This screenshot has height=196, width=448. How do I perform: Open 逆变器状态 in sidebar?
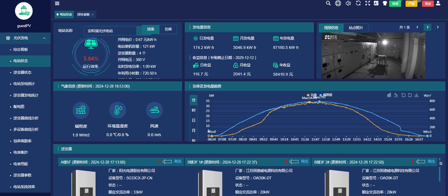click(x=25, y=72)
